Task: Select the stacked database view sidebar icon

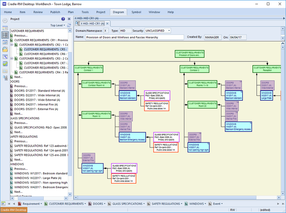Action: 5,35
